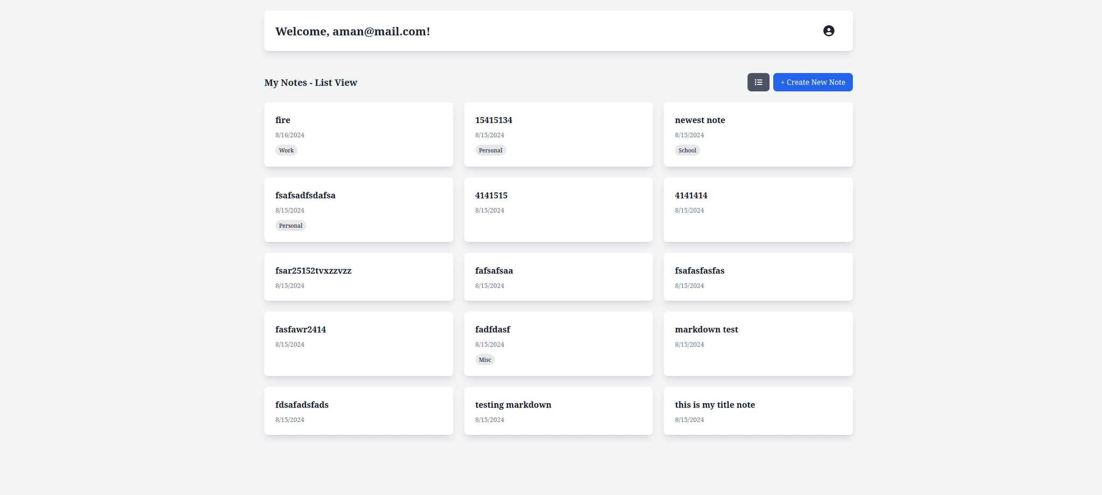Click the Misc tag on fadfdasf note

[485, 360]
